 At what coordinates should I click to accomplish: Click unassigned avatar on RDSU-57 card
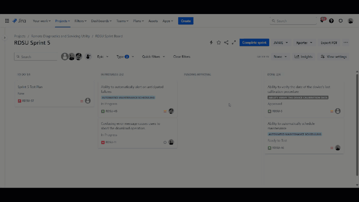[88, 101]
